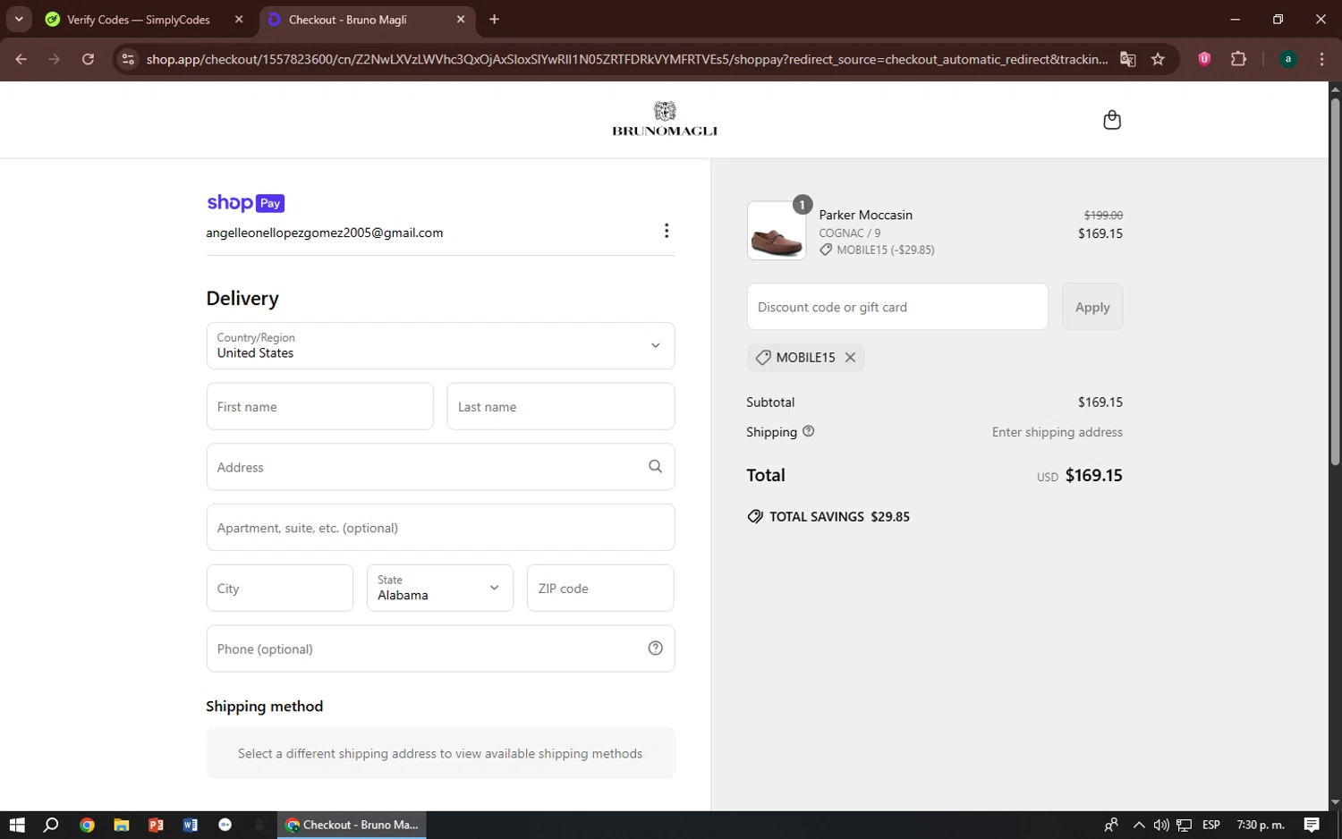The width and height of the screenshot is (1342, 839).
Task: Focus the Last name field
Action: point(560,406)
